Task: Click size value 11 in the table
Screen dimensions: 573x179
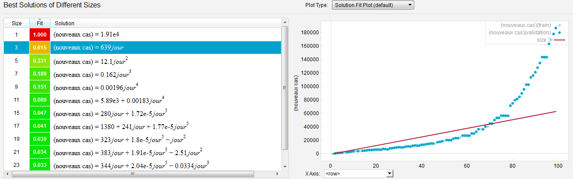Action: click(17, 100)
